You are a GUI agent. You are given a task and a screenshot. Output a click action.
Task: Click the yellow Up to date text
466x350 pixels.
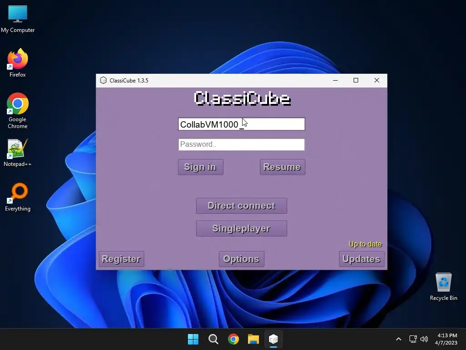point(365,244)
